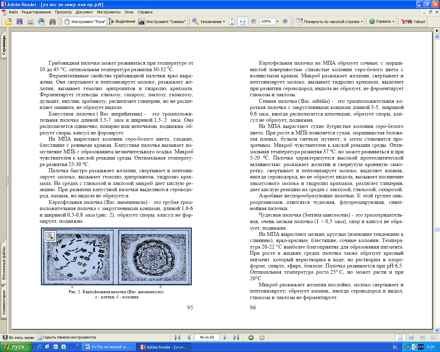Click the zoom in plus button
Viewport: 440px width, 352px height.
[x=285, y=21]
